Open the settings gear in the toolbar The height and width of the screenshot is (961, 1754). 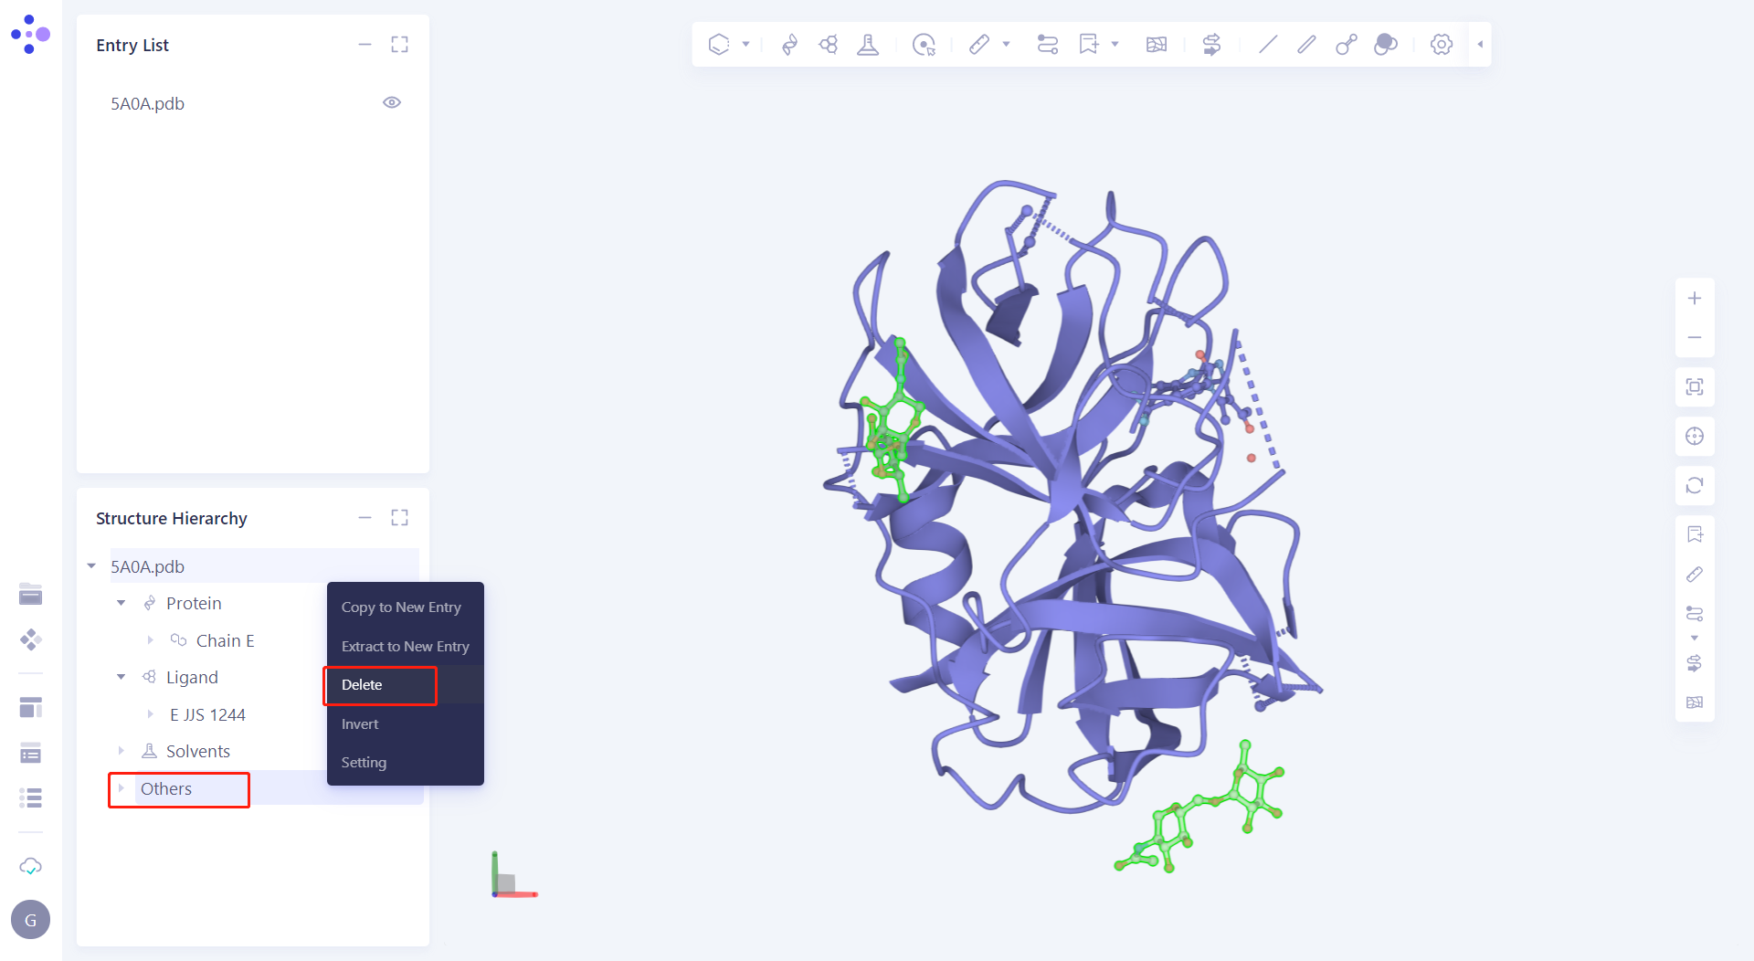coord(1441,43)
